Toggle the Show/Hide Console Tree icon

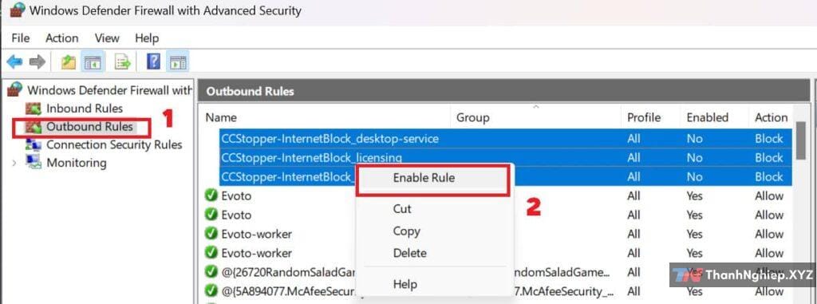(93, 62)
